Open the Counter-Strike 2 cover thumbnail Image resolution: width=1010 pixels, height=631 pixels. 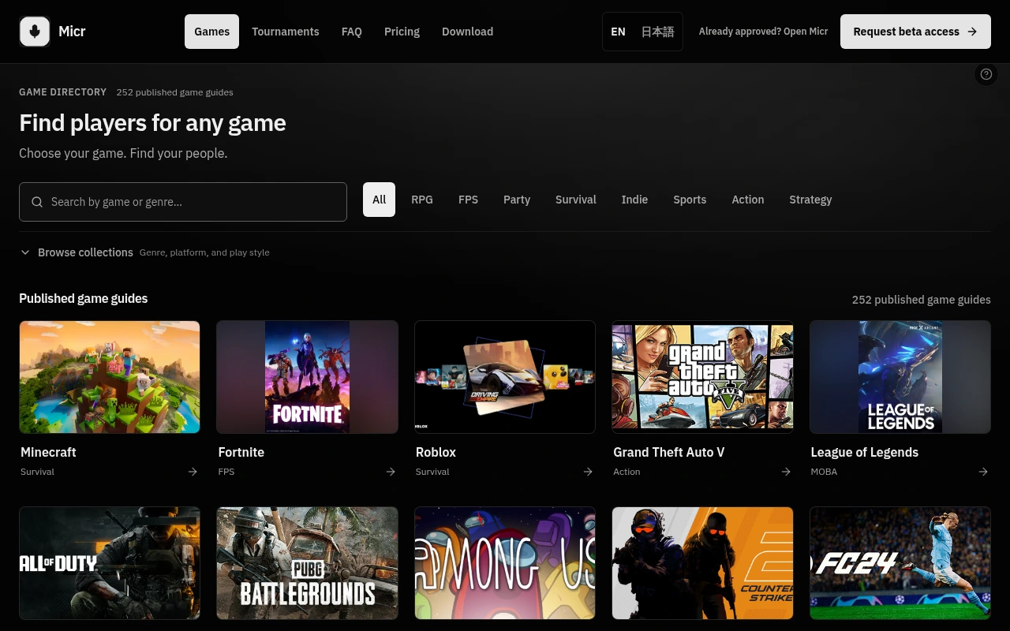(702, 563)
